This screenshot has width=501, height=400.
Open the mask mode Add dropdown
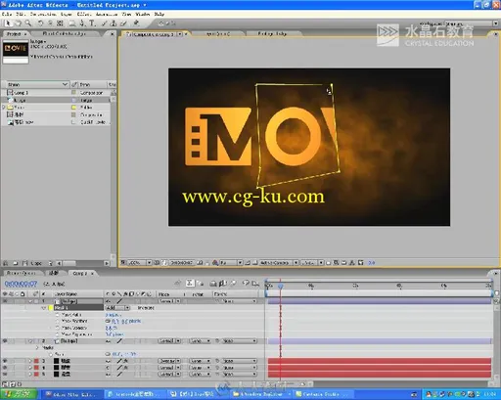[x=117, y=308]
